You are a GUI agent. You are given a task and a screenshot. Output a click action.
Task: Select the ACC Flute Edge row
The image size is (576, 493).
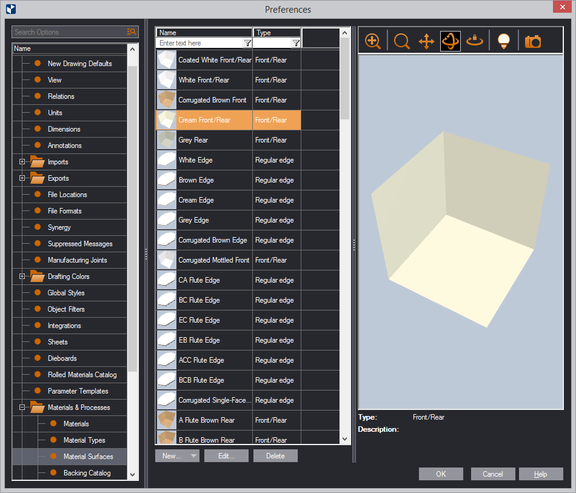tap(229, 360)
